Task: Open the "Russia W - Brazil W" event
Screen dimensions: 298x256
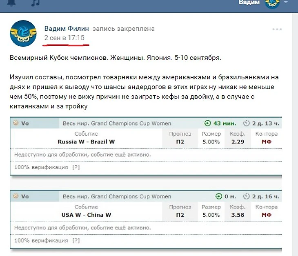Action: coord(86,141)
